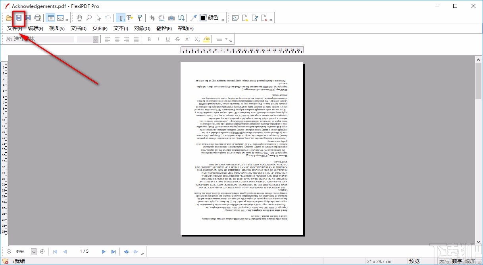483x265 pixels.
Task: Open the 文件 menu
Action: 15,28
